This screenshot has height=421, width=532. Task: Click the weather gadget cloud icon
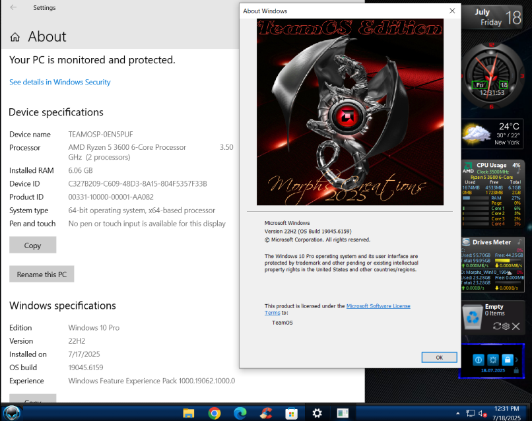(x=477, y=134)
